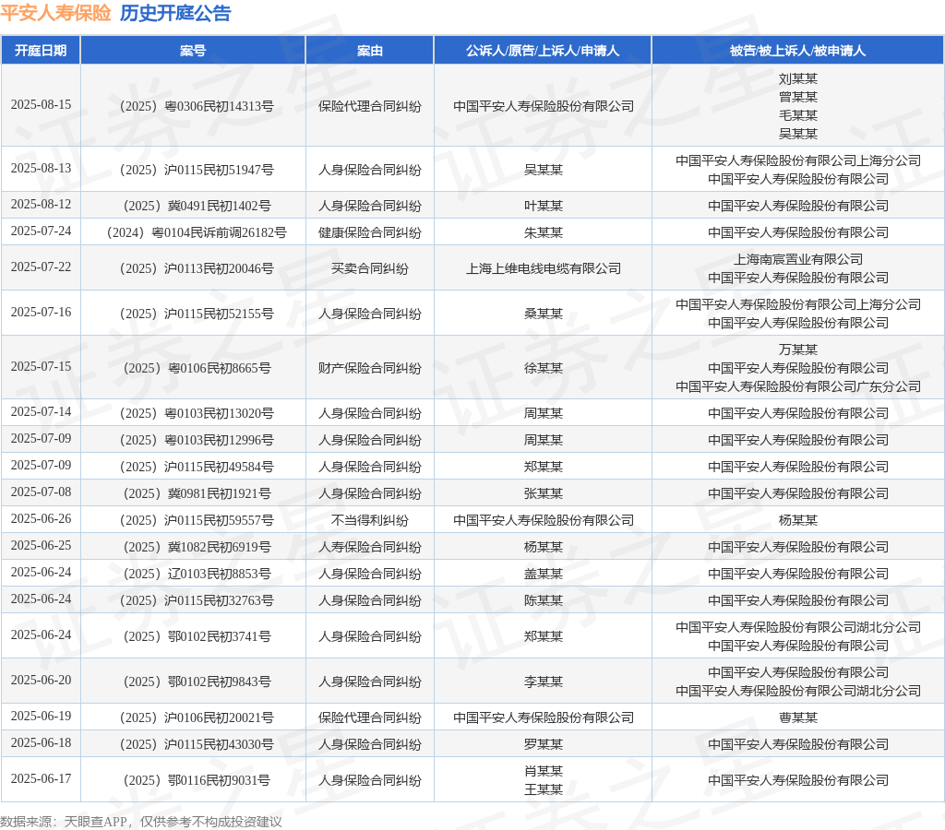Select the 不当得利纠纷 case cause
945x830 pixels.
(x=369, y=520)
